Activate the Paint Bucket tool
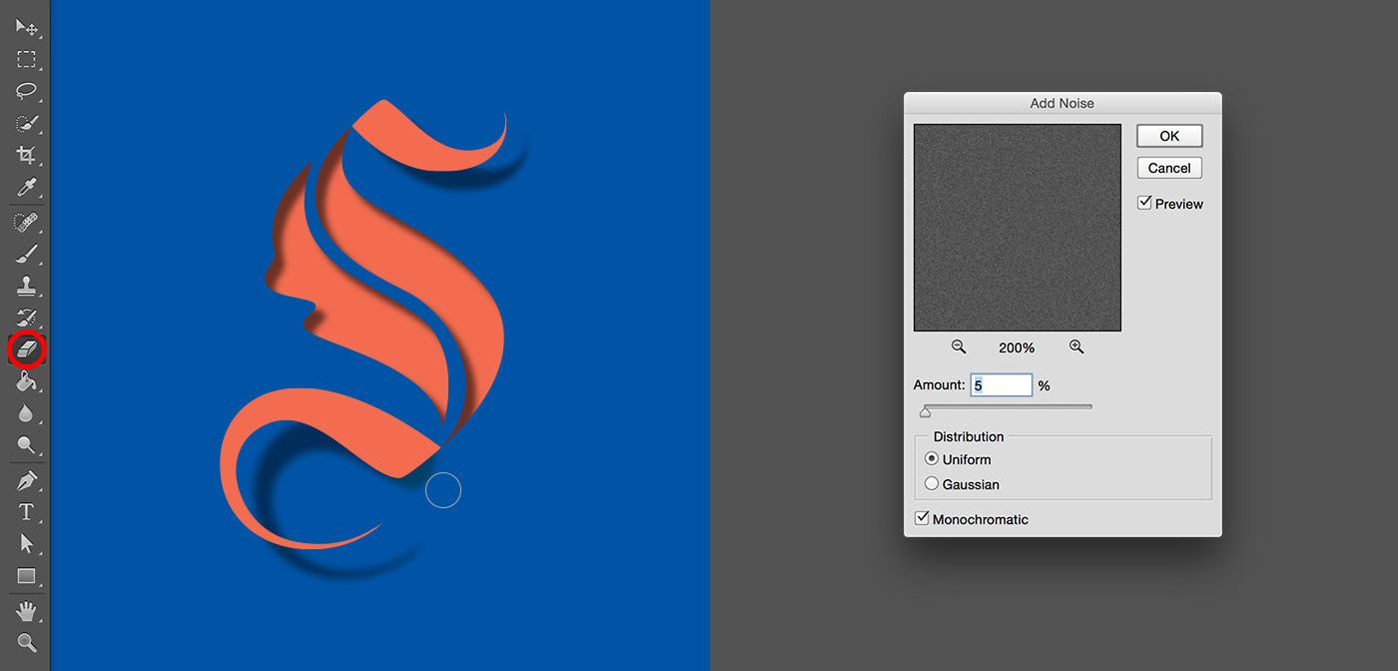The height and width of the screenshot is (671, 1398). tap(26, 381)
